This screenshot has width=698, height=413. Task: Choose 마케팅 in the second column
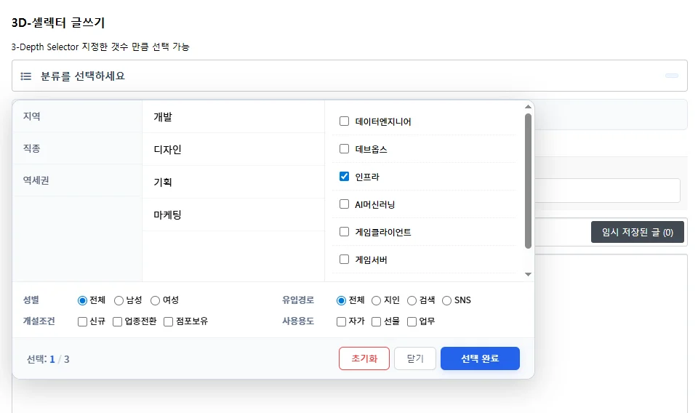(233, 214)
